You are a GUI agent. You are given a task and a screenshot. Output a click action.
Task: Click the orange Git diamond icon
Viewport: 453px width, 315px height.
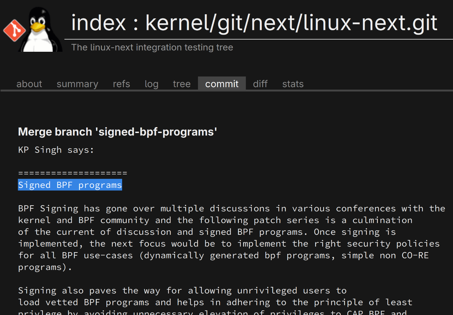[x=14, y=31]
